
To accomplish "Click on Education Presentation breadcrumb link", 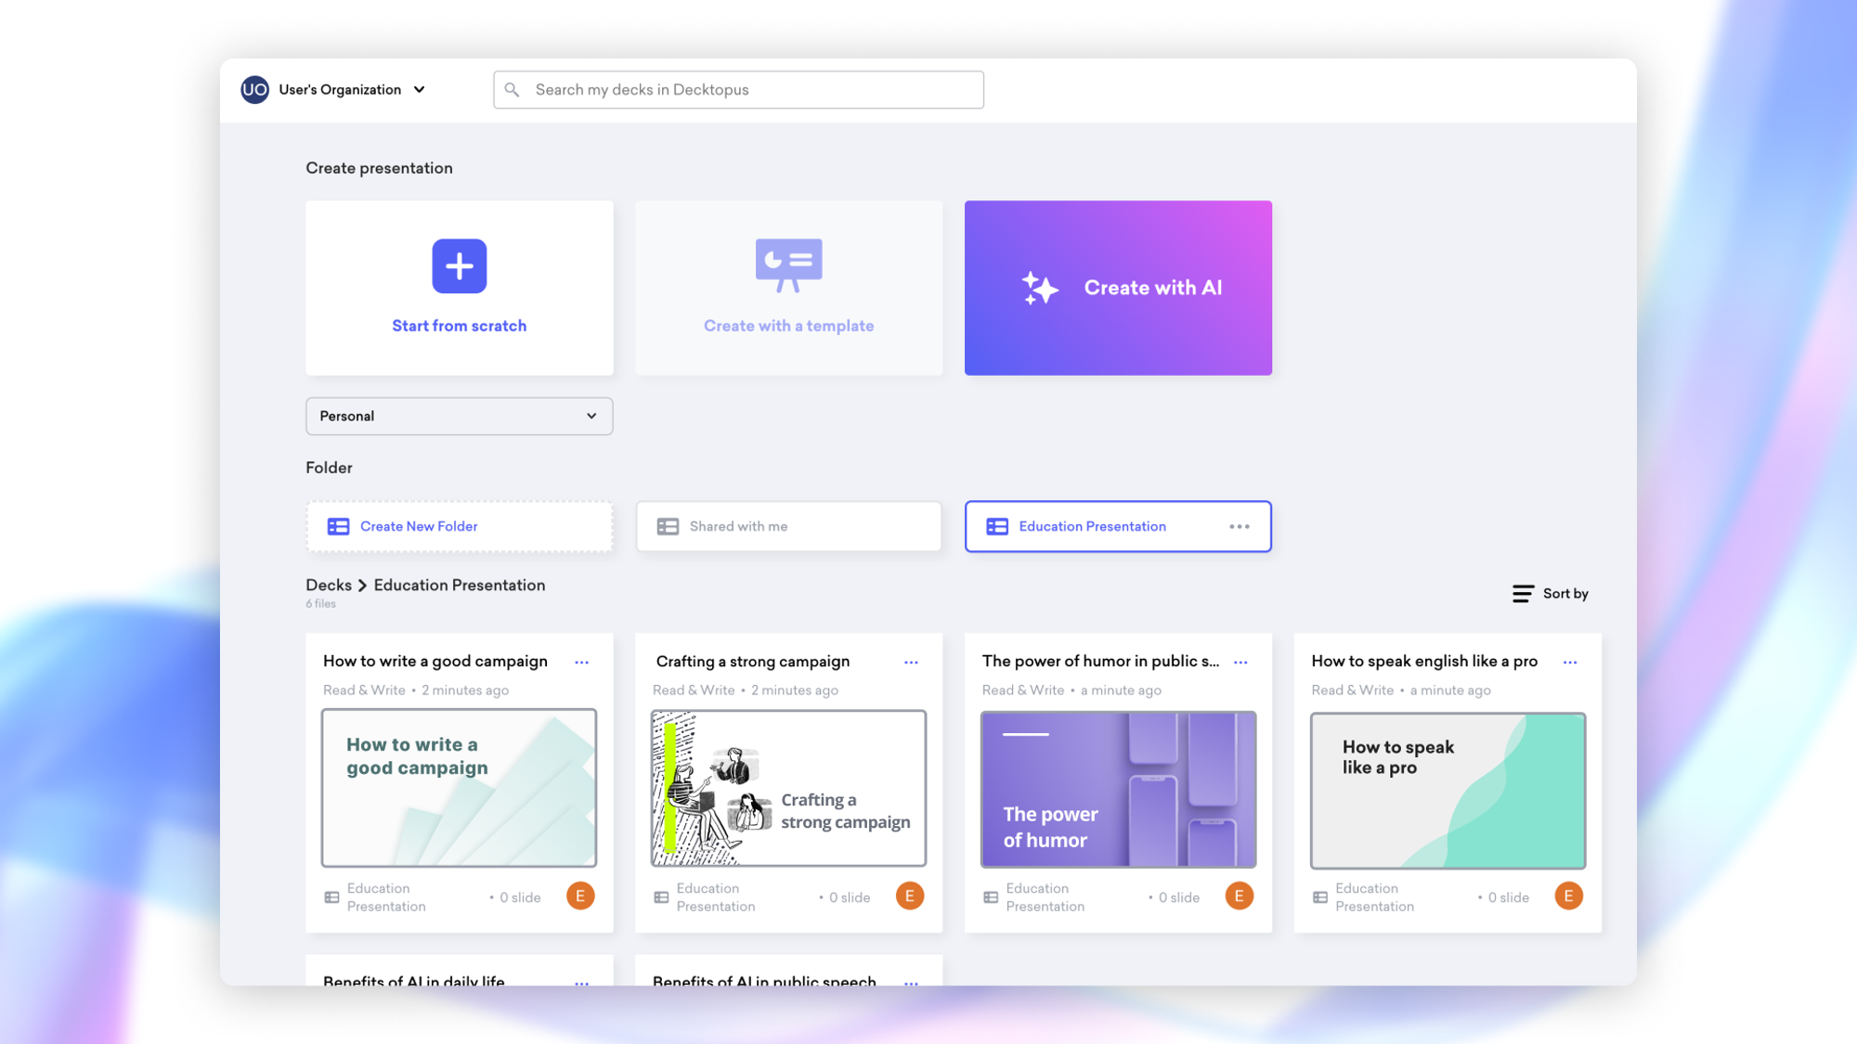I will click(460, 585).
